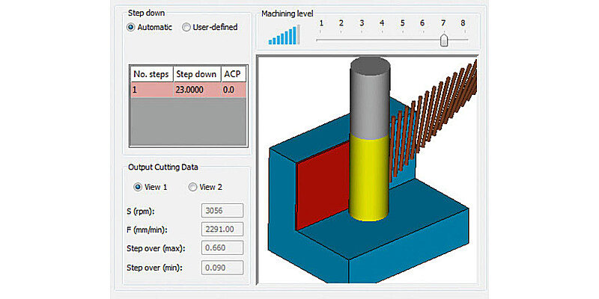Screen dimensions: 599x299
Task: Click the ACP column header
Action: click(232, 74)
